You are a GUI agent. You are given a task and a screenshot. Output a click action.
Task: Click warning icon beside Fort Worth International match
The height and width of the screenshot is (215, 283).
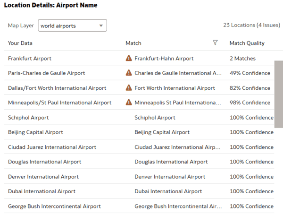pyautogui.click(x=129, y=88)
